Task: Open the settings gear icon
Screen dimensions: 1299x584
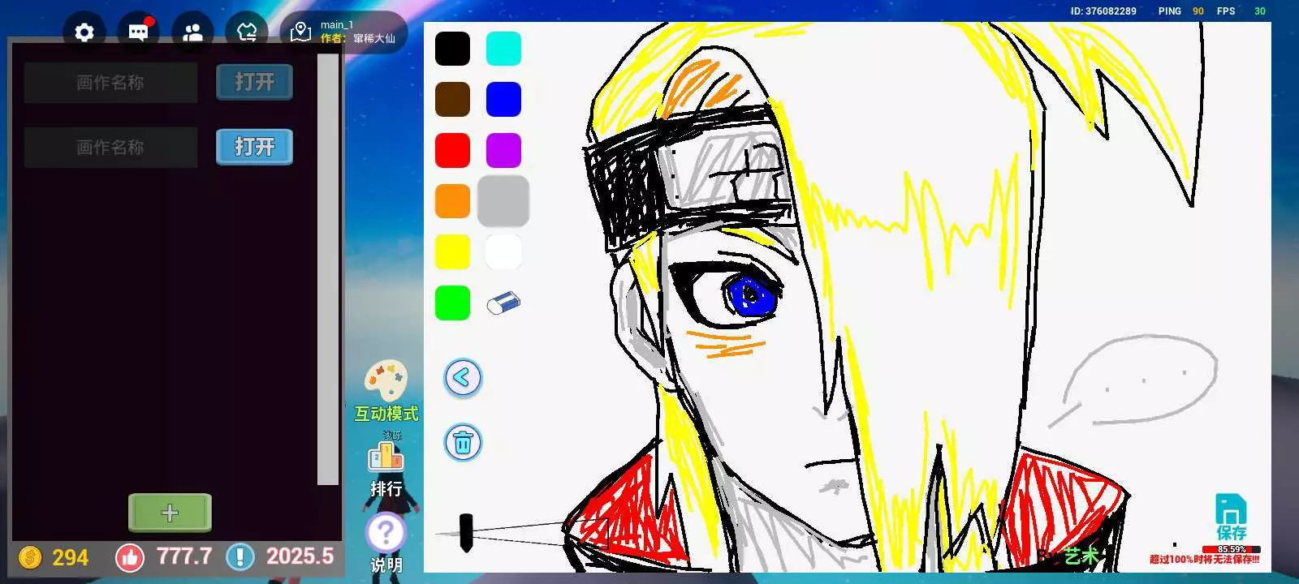Action: pos(84,32)
